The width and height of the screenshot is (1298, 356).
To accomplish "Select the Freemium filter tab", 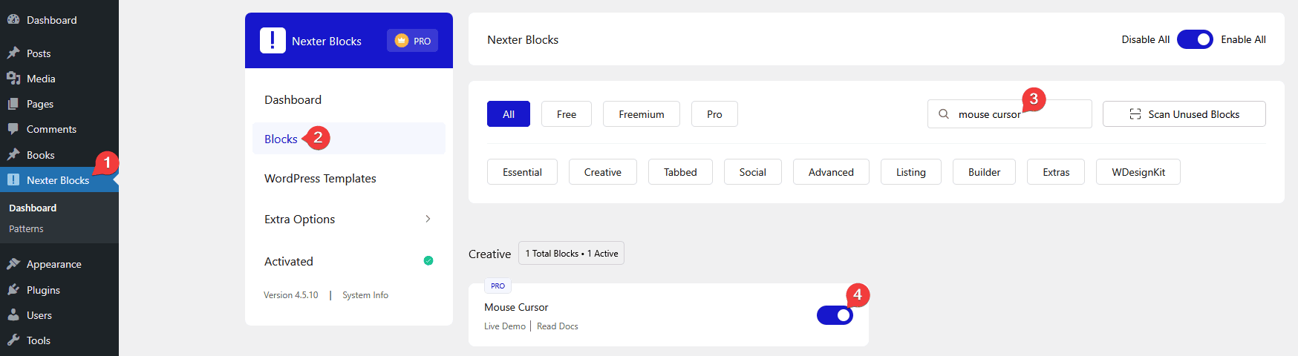I will point(641,114).
